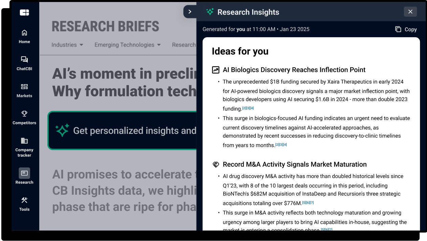
Task: Open Home from the left sidebar
Action: coord(24,36)
